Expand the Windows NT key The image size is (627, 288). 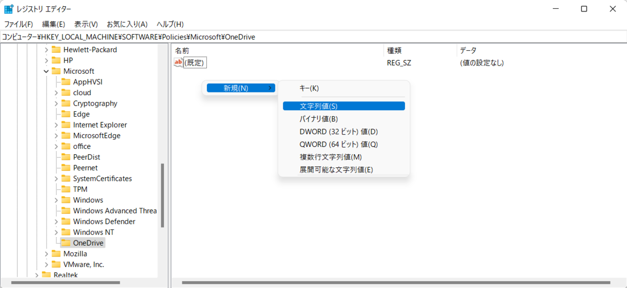coord(56,232)
